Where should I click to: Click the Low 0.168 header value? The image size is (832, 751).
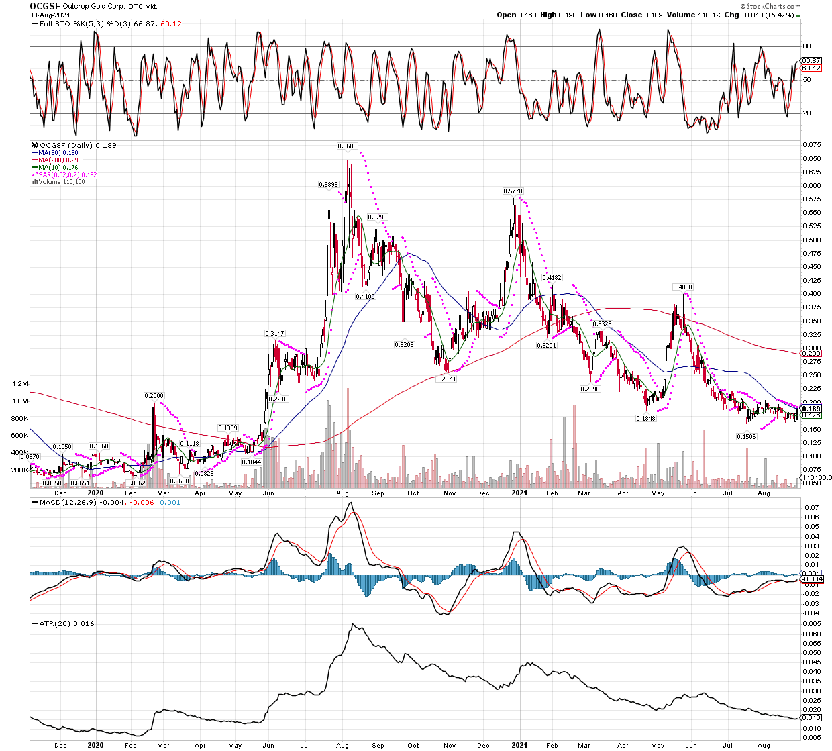coord(599,15)
